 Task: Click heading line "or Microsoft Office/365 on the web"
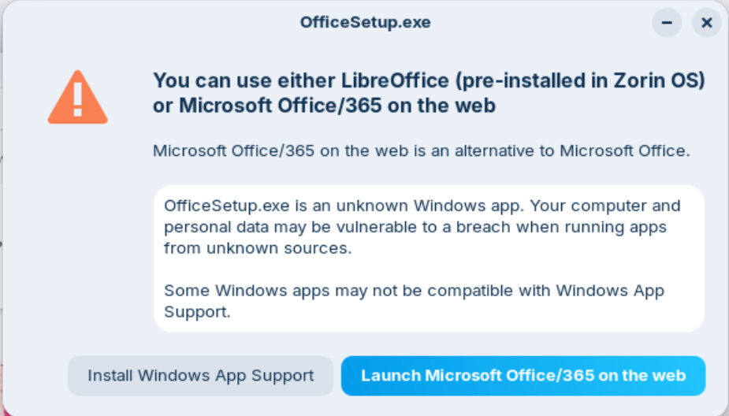coord(324,106)
